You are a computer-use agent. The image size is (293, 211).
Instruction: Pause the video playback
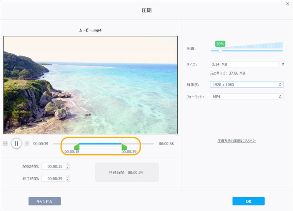pos(16,143)
